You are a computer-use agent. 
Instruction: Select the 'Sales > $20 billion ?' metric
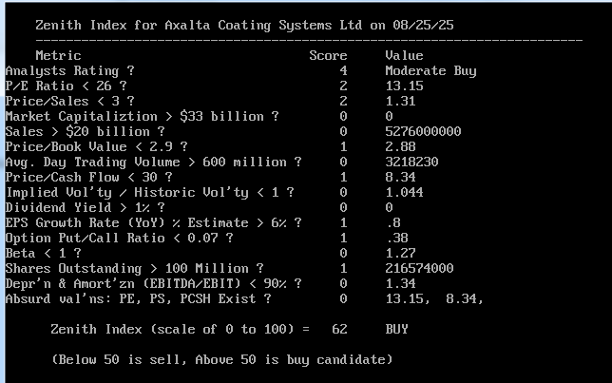coord(86,131)
